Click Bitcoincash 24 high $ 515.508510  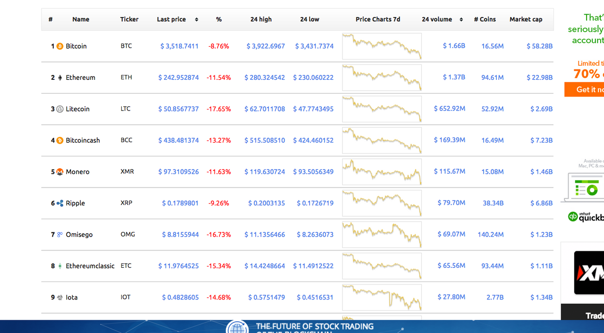265,140
